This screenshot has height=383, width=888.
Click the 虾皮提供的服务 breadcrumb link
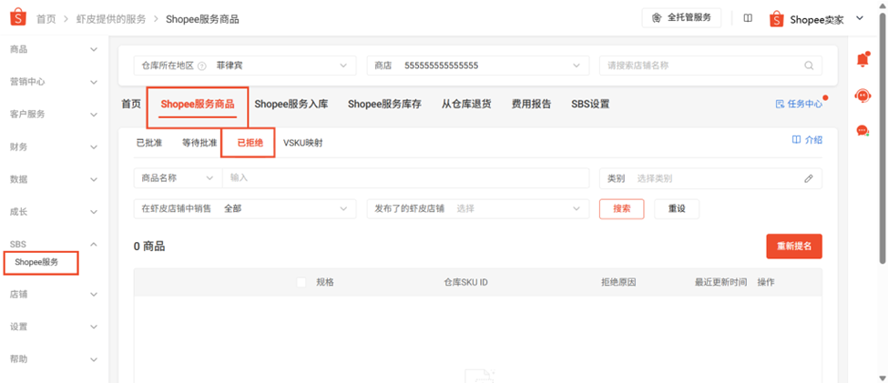pos(111,19)
